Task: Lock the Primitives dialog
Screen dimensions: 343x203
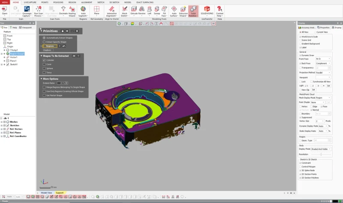Action: tap(63, 31)
